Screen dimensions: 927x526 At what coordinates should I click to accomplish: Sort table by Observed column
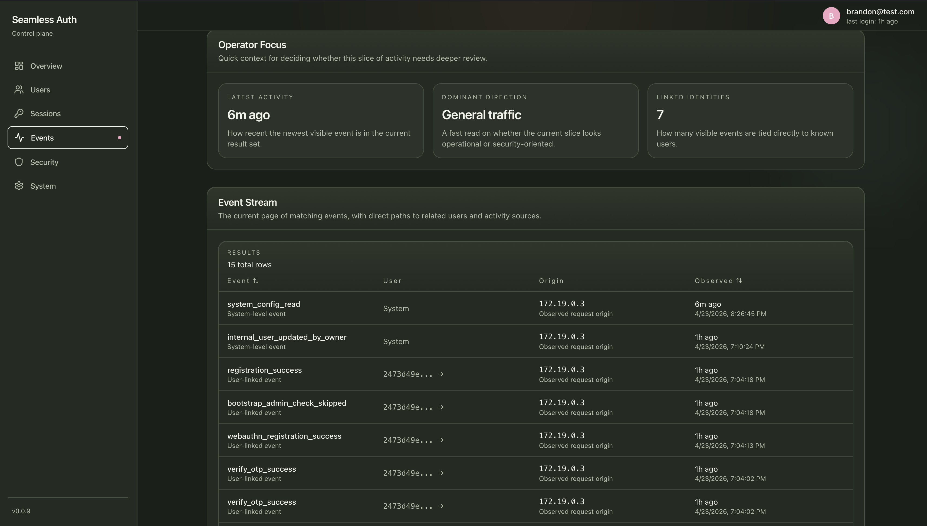718,281
